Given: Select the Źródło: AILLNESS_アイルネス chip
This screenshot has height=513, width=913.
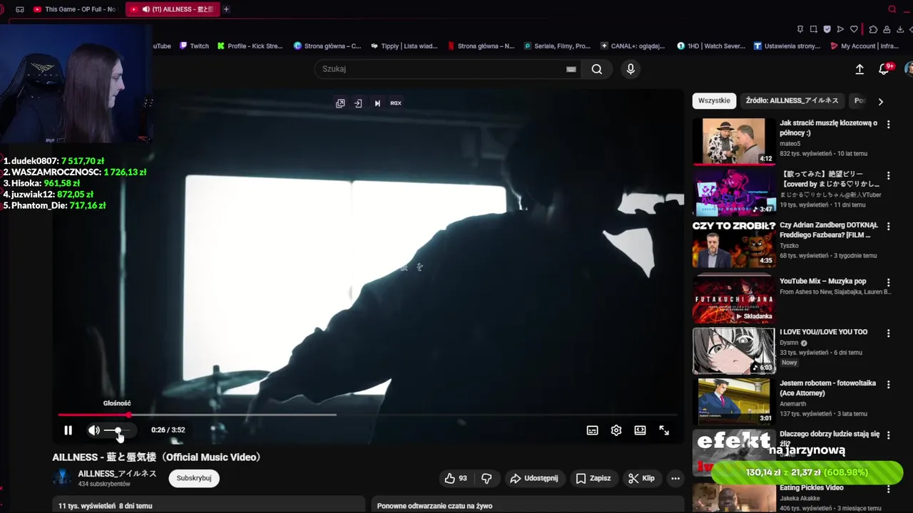Looking at the screenshot, I should (x=792, y=100).
